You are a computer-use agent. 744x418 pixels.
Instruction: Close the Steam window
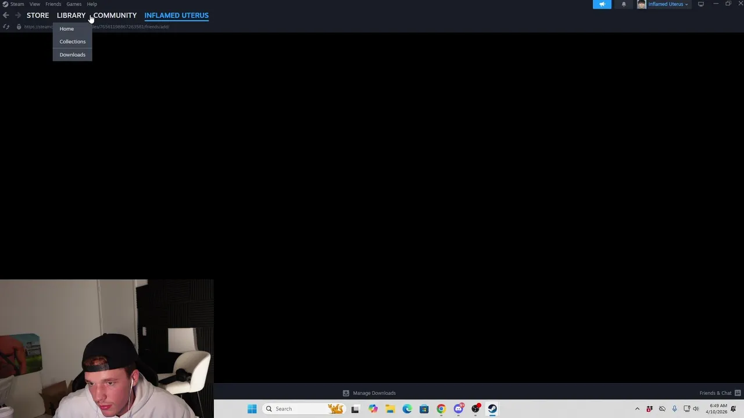(x=741, y=3)
